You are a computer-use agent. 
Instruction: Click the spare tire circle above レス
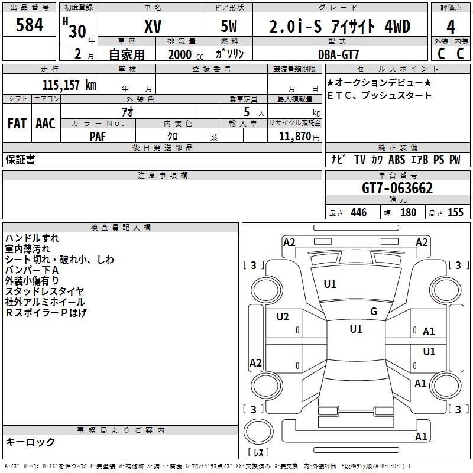258,431
